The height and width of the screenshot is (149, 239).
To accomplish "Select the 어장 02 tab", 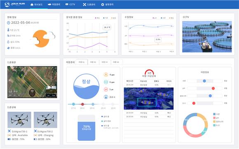I will point(93,62).
